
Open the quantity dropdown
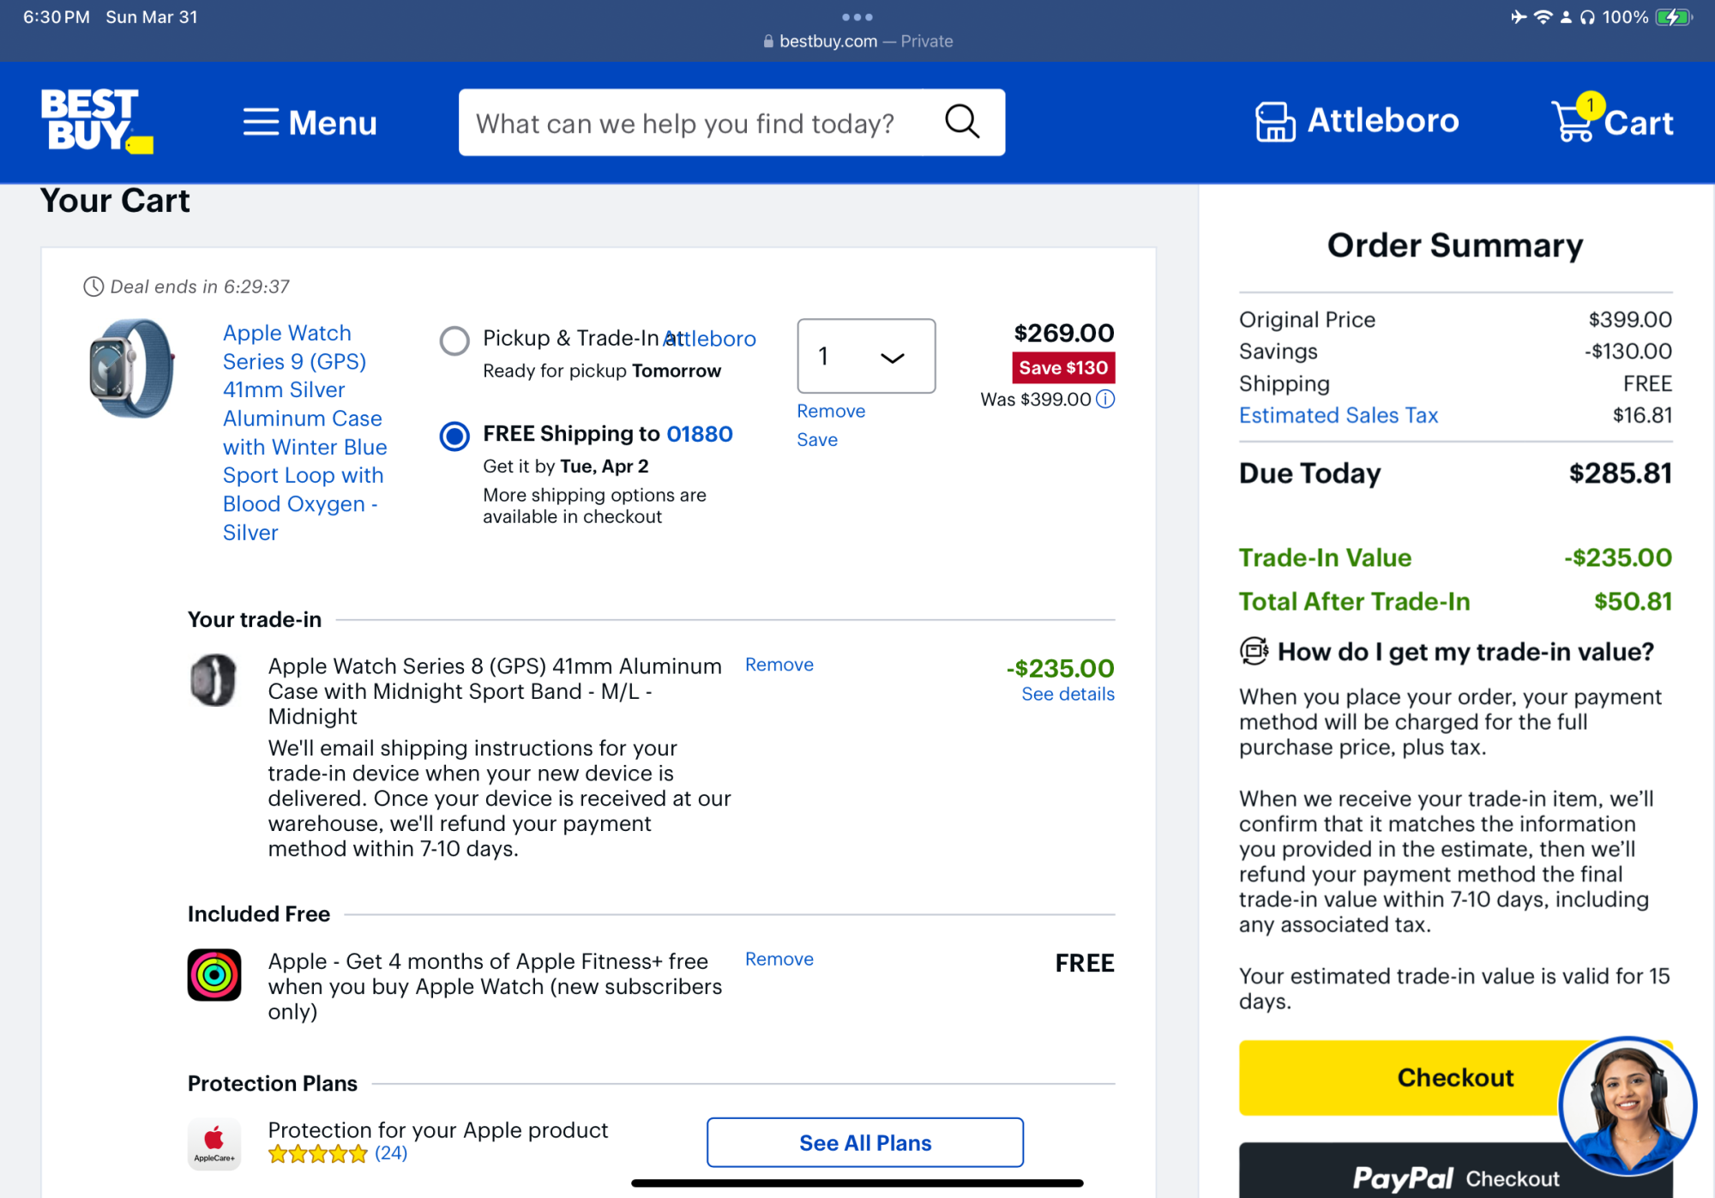click(865, 356)
